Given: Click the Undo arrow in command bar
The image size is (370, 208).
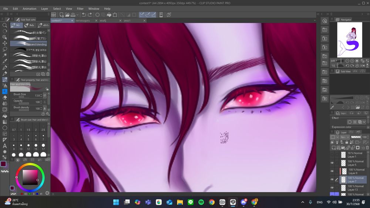Looking at the screenshot, I should (84, 15).
